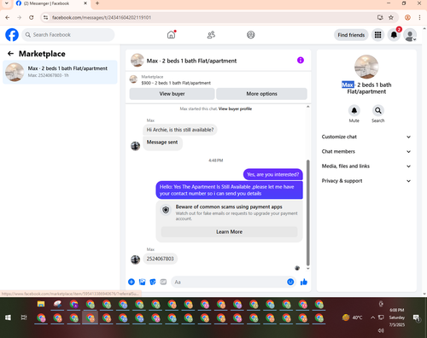The height and width of the screenshot is (338, 427).
Task: Open the listing thumbnail in Marketplace banner
Action: (133, 79)
